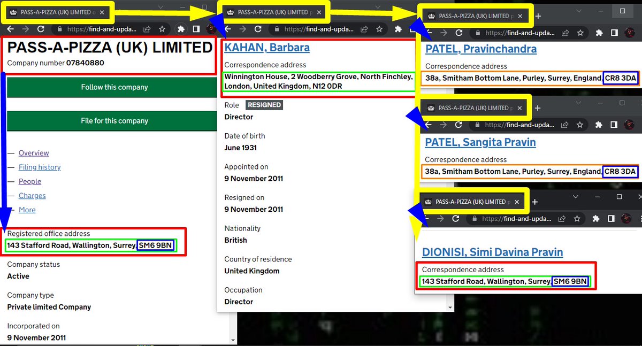Add new tab in Pravinchandra Patel window
Screen dimensions: 642x346
[x=538, y=17]
